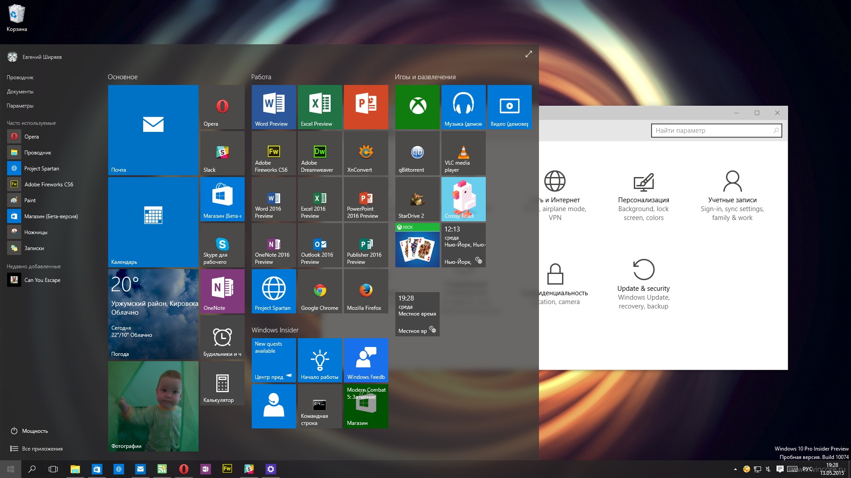Expand Start menu to full screen
Viewport: 851px width, 478px height.
(x=528, y=54)
